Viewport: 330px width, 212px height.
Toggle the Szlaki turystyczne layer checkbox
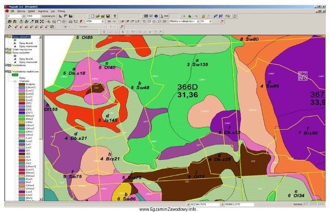click(x=7, y=49)
